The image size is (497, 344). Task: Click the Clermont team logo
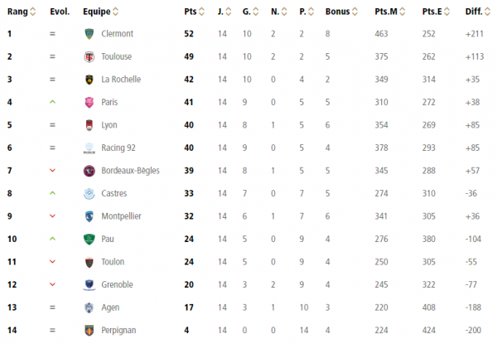click(x=89, y=34)
